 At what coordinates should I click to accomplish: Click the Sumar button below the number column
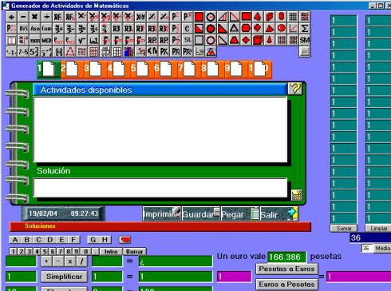pyautogui.click(x=344, y=229)
